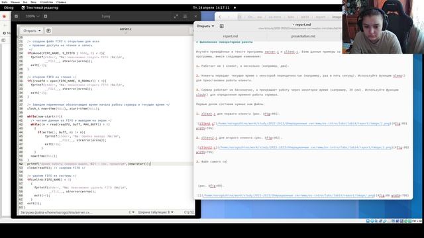The image size is (424, 238).
Task: Open the Ввод menu of VirtualBox
Action: pos(34,2)
